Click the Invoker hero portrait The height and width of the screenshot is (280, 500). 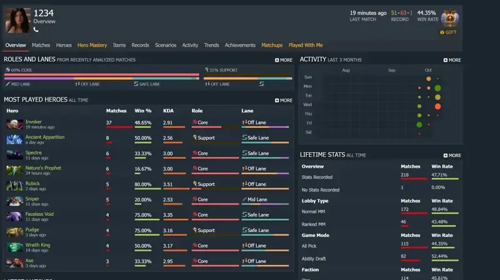14,124
